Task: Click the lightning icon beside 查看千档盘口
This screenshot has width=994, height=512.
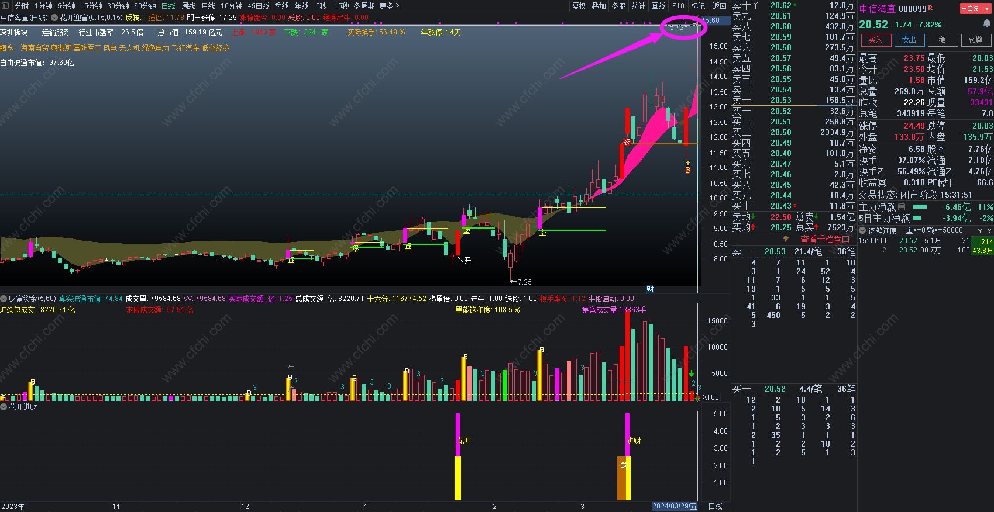Action: tap(786, 239)
